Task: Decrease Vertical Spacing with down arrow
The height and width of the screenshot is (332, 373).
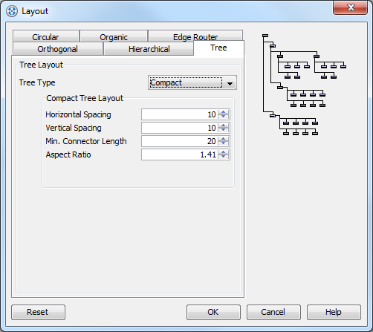Action: 224,130
